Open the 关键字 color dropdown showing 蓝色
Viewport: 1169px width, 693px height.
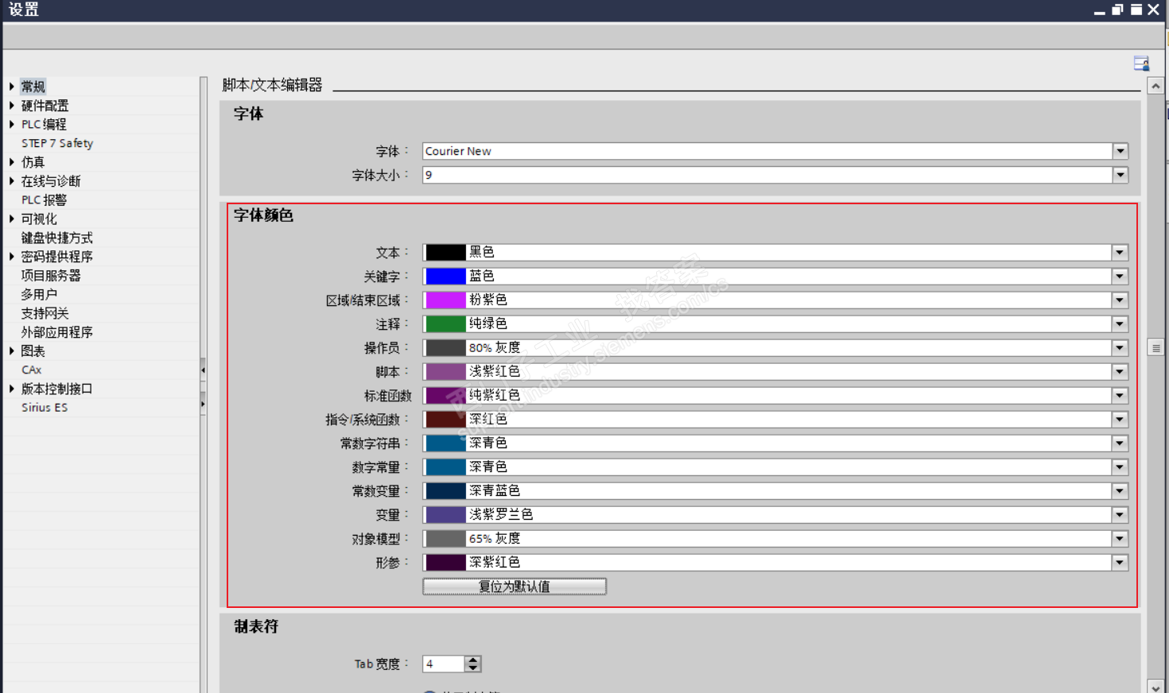click(1120, 277)
